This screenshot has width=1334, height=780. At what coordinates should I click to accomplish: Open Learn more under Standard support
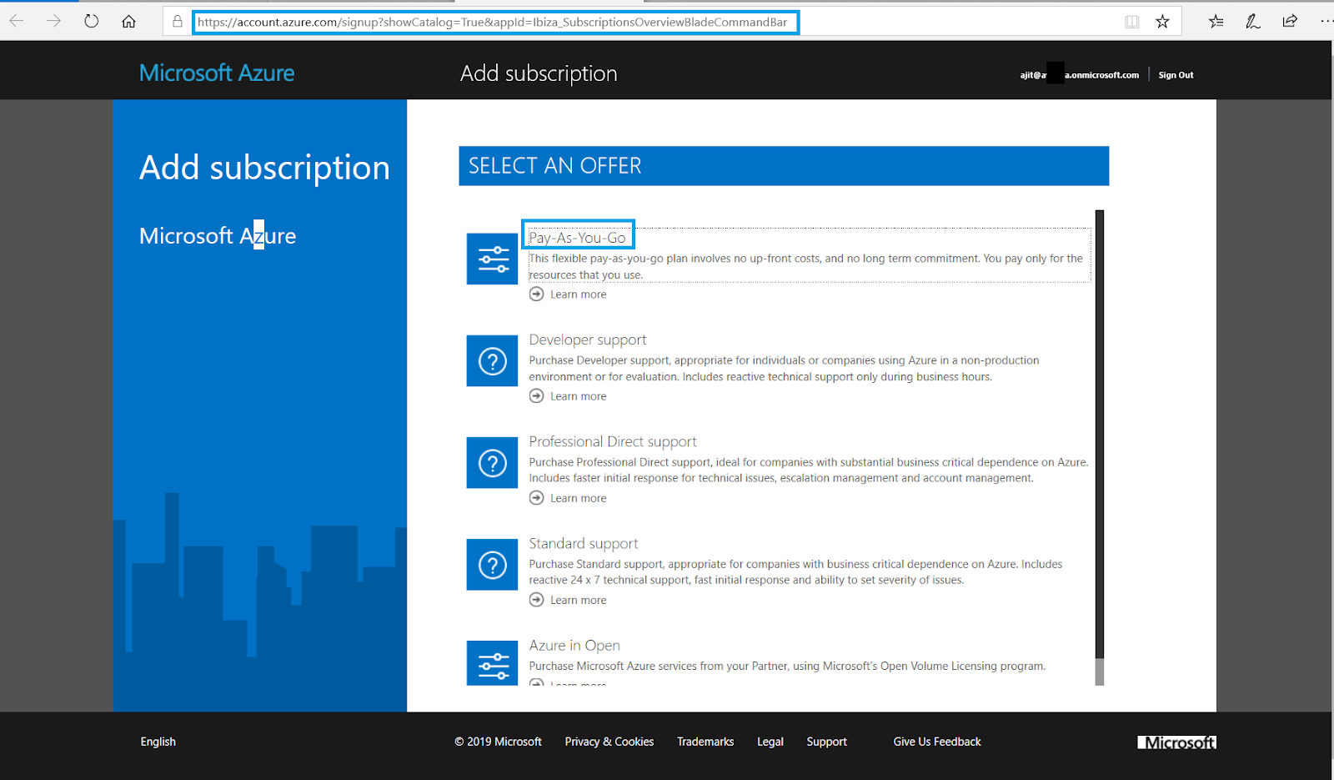pyautogui.click(x=578, y=600)
